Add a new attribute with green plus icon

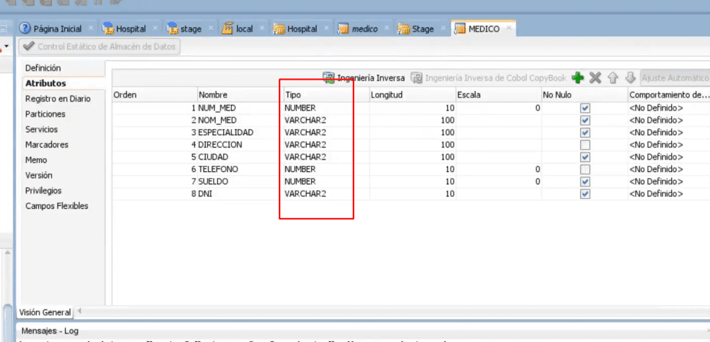578,78
